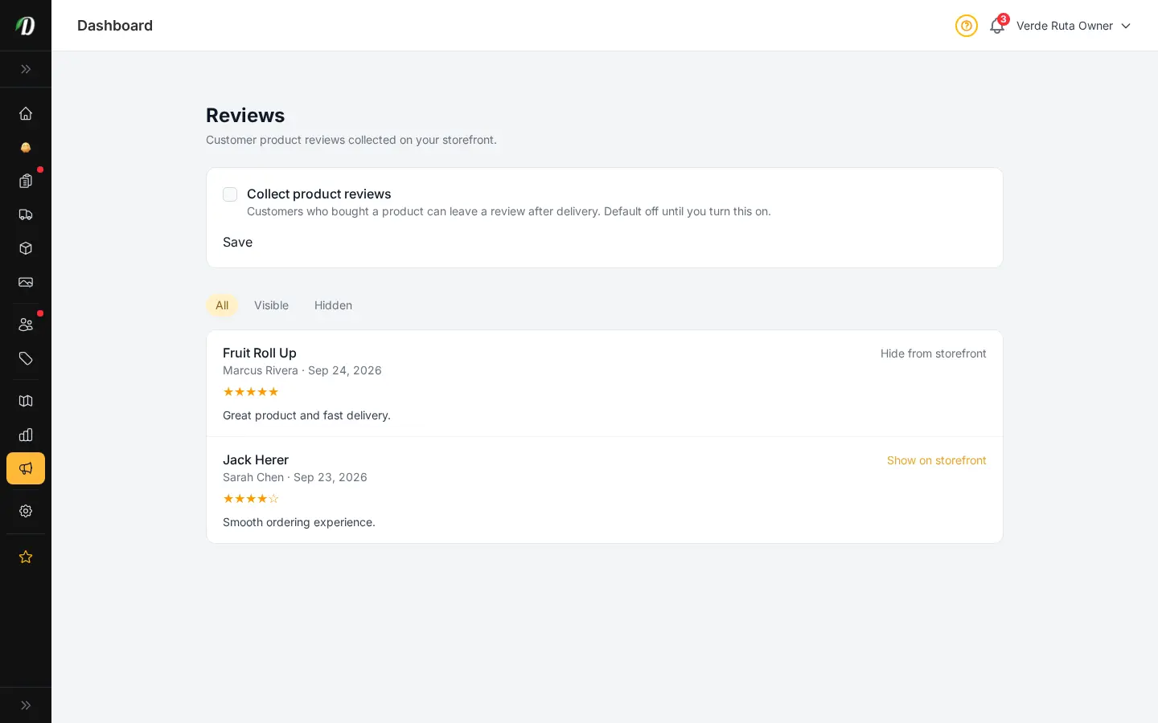Click the Reviews page heading
This screenshot has height=723, width=1158.
click(x=245, y=115)
